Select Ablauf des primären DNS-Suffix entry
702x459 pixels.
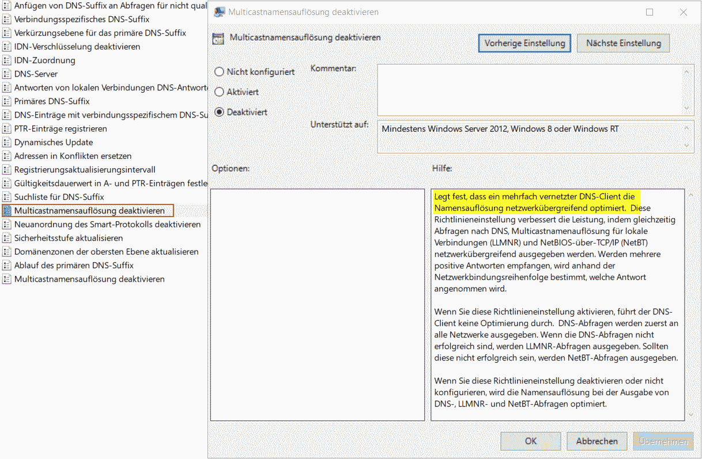(x=74, y=265)
